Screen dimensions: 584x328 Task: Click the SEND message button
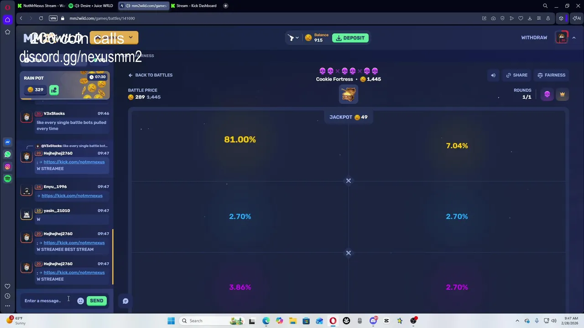96,301
